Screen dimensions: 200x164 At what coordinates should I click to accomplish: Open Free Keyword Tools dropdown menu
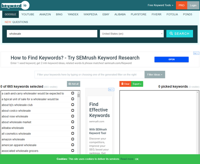click(160, 5)
